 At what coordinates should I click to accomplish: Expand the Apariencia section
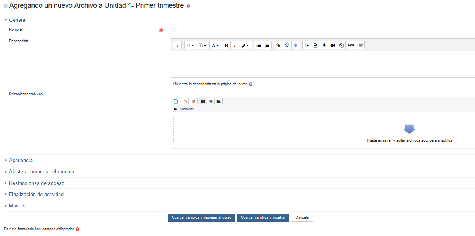pos(21,160)
